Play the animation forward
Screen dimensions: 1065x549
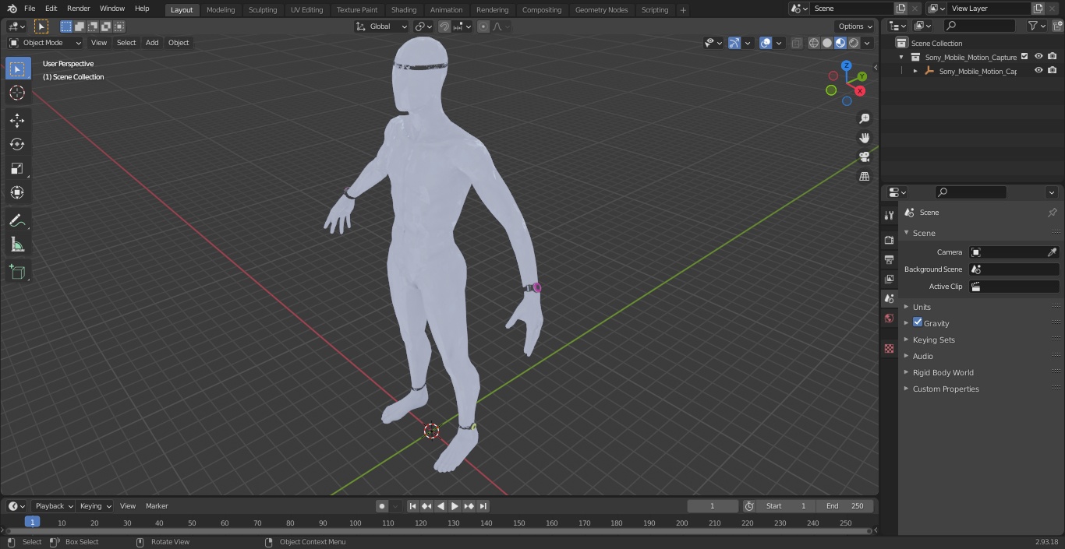point(455,506)
